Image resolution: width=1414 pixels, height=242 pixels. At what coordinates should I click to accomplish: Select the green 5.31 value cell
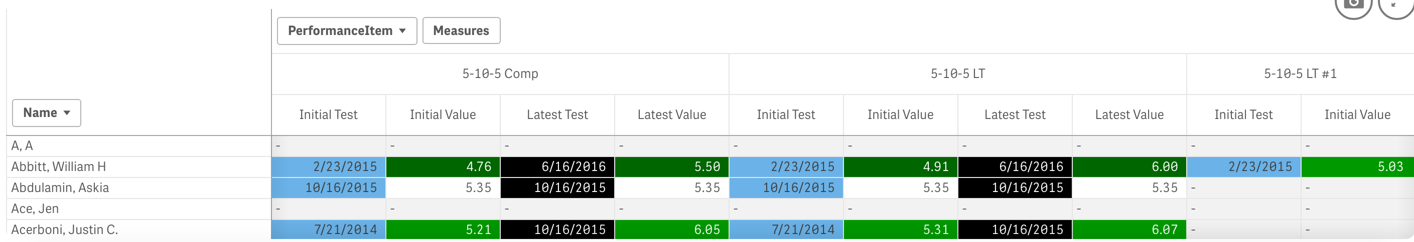coord(900,230)
